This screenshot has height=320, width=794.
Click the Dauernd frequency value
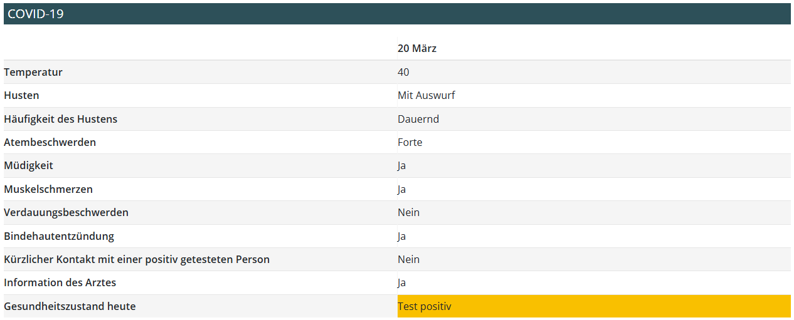(418, 119)
